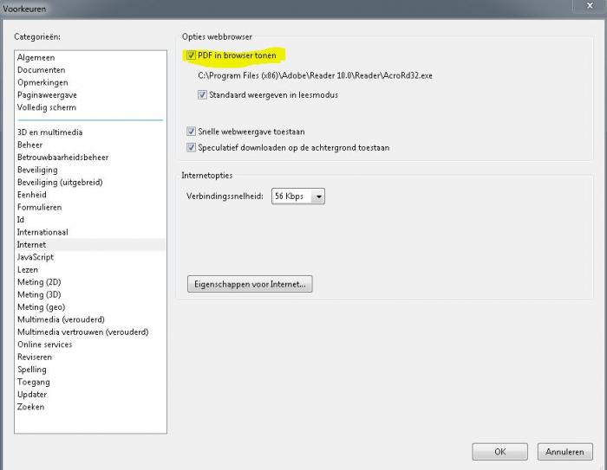This screenshot has width=607, height=470.
Task: Choose Meting (3D) category
Action: tap(39, 294)
